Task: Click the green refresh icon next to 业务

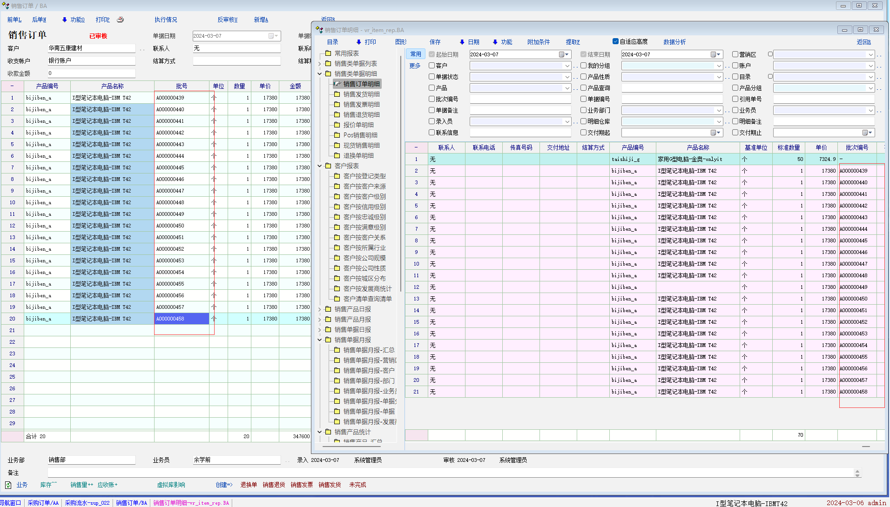Action: [8, 485]
